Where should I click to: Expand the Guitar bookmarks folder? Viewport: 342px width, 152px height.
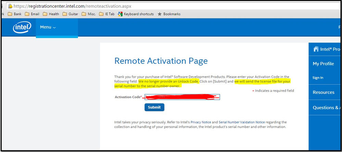(70, 14)
